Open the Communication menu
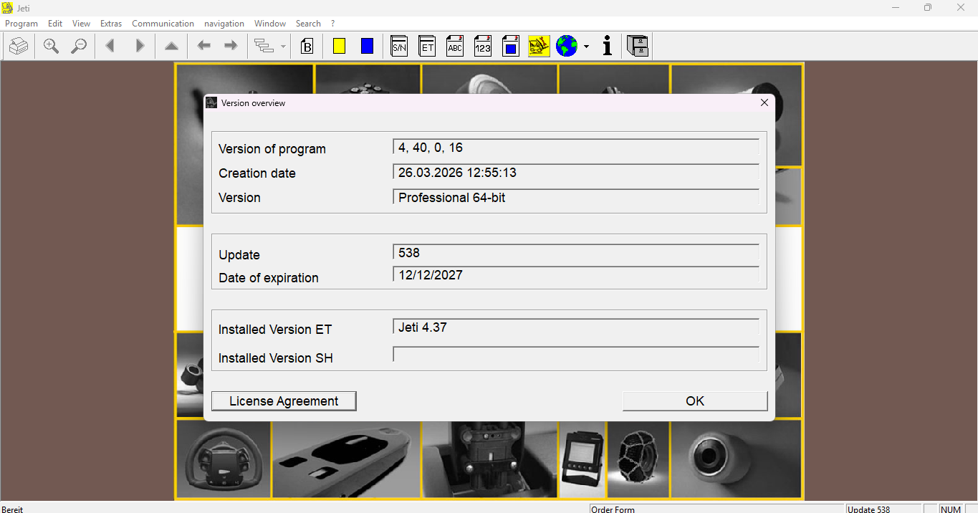The image size is (978, 513). click(163, 24)
